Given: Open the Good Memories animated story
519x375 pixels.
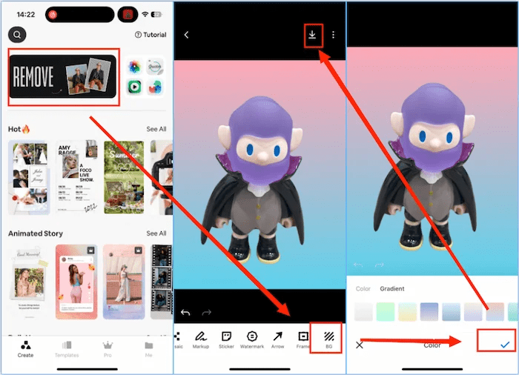Looking at the screenshot, I should click(29, 282).
